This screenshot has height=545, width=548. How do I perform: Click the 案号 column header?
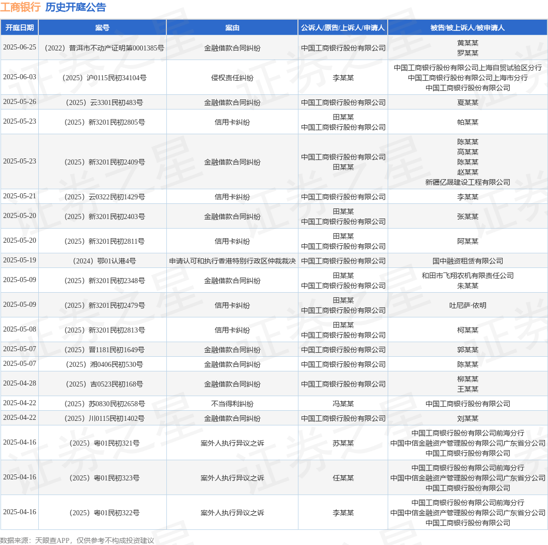[x=102, y=28]
